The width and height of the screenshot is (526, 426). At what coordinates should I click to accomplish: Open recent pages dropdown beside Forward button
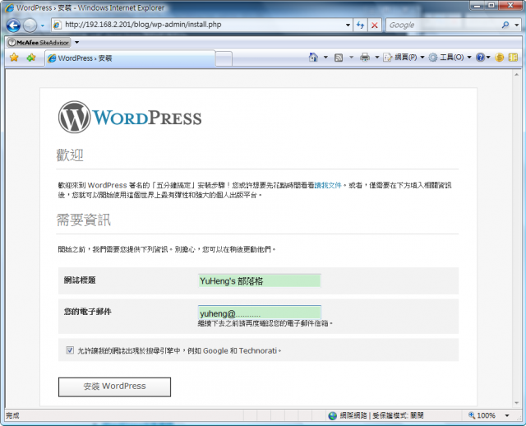coord(42,25)
